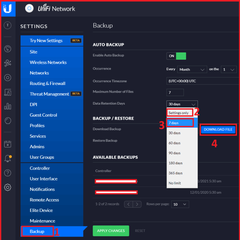Screen dimensions: 240x240
Task: Open the Help question mark icon
Action: tap(8, 173)
